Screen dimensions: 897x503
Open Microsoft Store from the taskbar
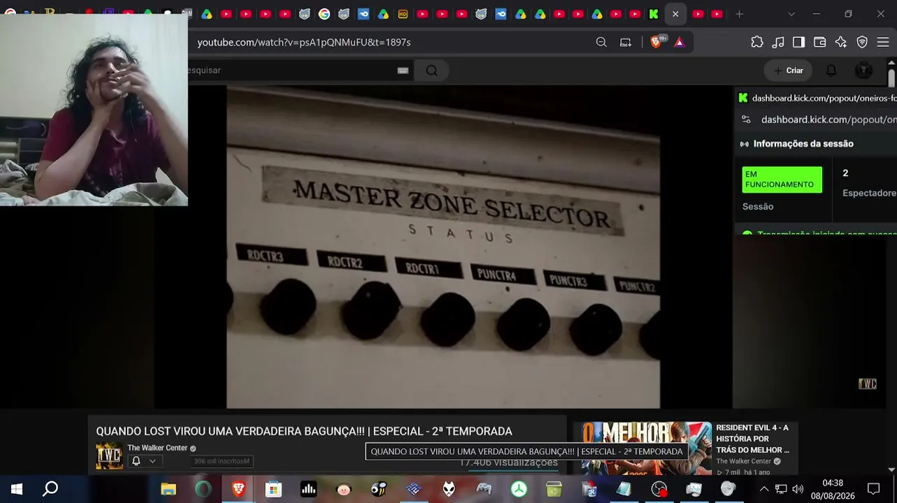coord(273,489)
